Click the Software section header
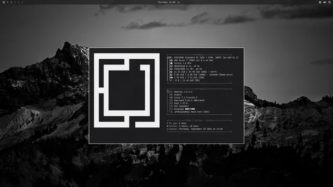This screenshot has height=187, width=333. click(199, 89)
